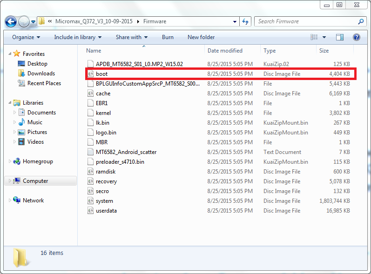371x274 pixels.
Task: Open the recent pages dropdown arrow
Action: point(34,22)
